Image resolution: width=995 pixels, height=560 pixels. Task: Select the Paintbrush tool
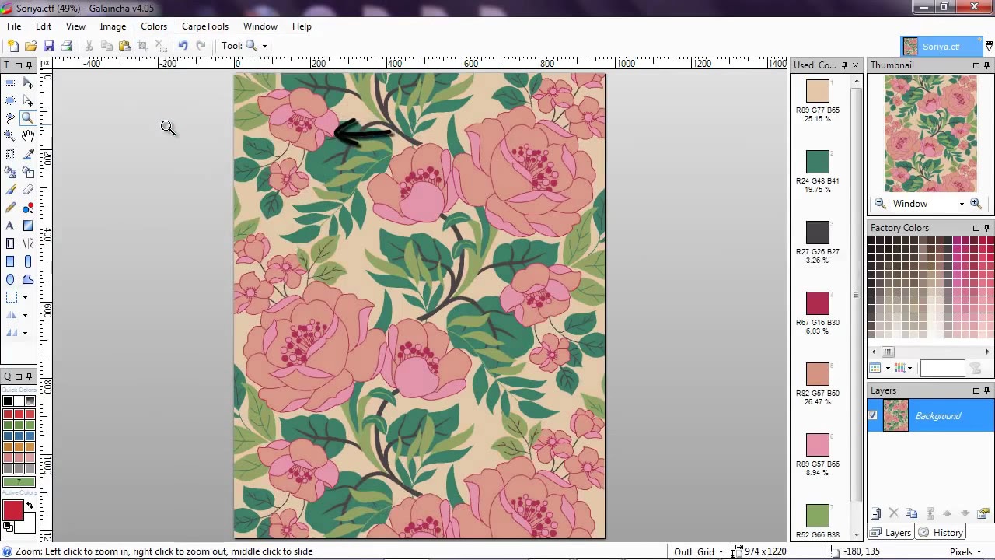click(10, 190)
